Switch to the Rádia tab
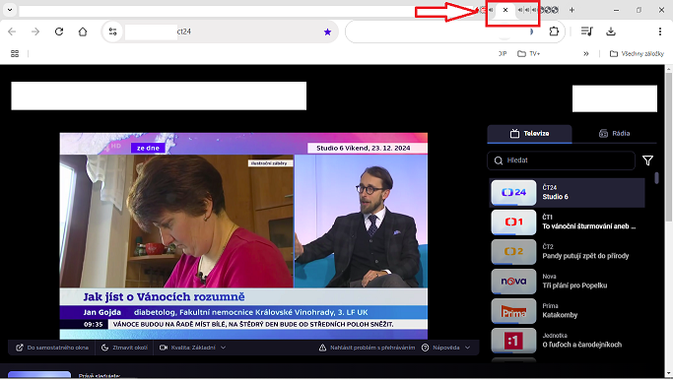Image resolution: width=673 pixels, height=382 pixels. (614, 133)
